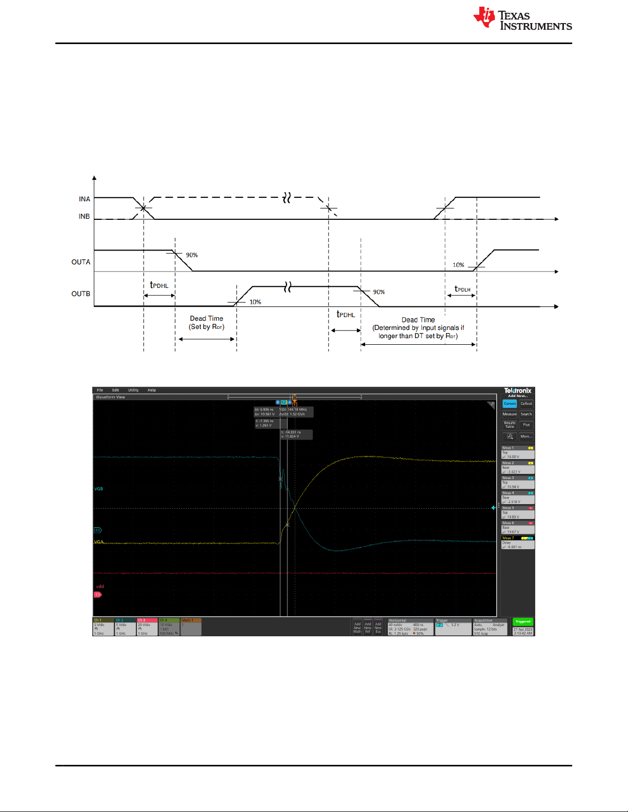
Task: Click the cursor delta readout box
Action: click(283, 412)
